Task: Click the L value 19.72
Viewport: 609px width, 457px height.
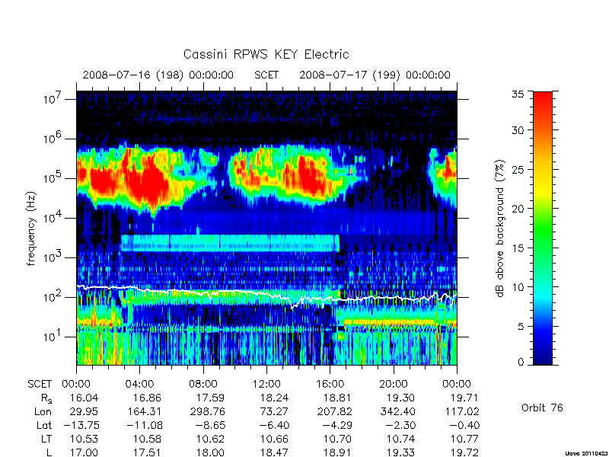Action: point(465,452)
